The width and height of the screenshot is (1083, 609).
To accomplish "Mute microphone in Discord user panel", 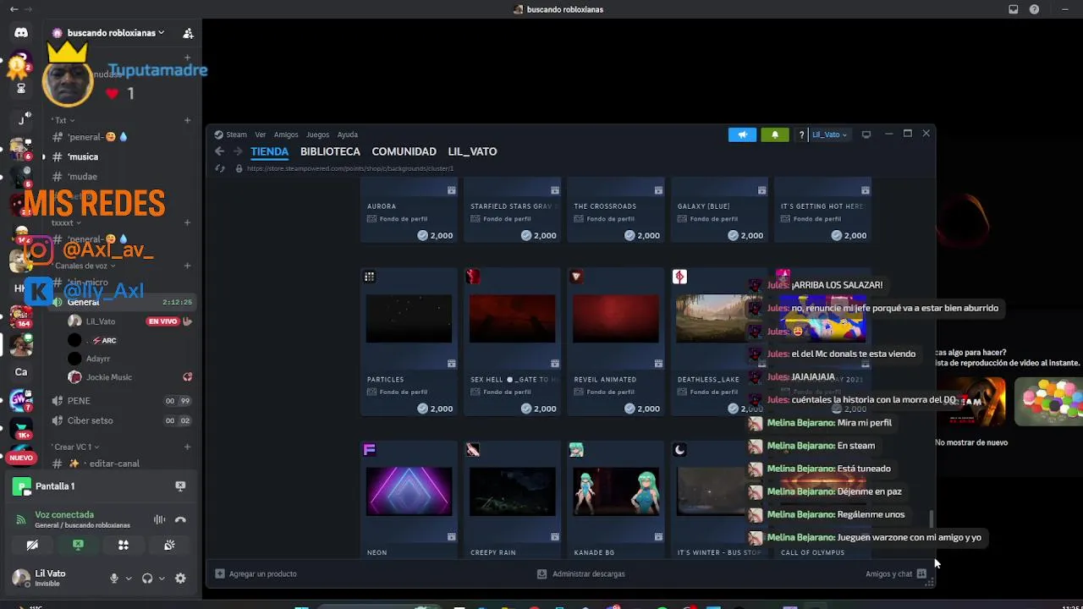I will click(113, 579).
